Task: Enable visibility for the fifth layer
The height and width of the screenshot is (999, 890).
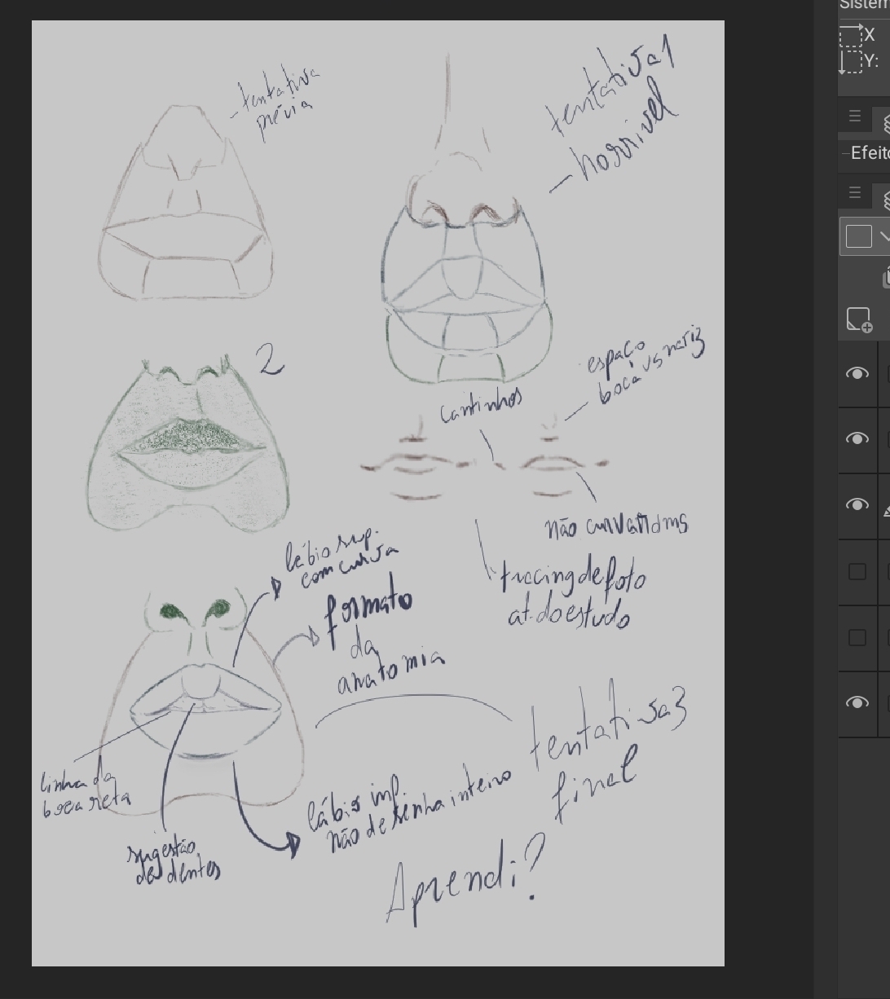Action: 857,638
